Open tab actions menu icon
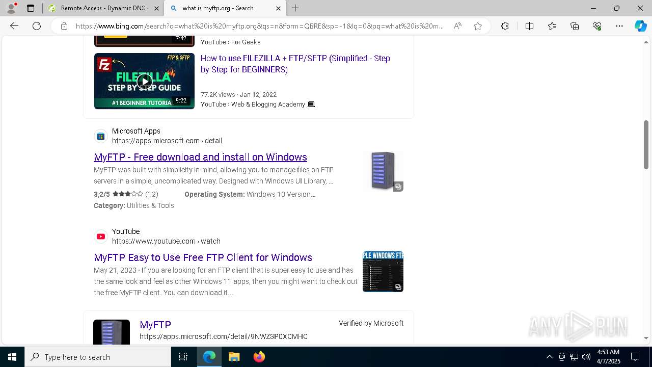The width and height of the screenshot is (652, 367). (31, 8)
